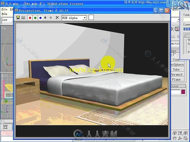190x142 pixels.
Task: Pick the magenta object color swatch
Action: [x=183, y=92]
